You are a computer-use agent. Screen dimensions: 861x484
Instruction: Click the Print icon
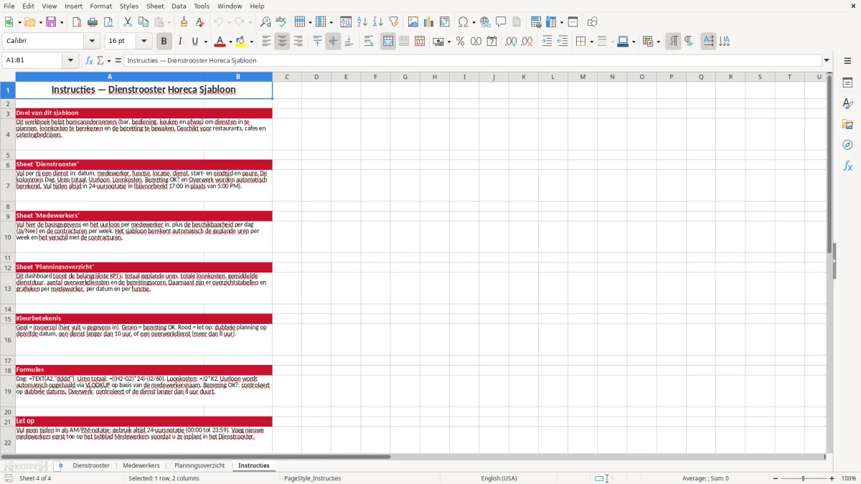(92, 22)
